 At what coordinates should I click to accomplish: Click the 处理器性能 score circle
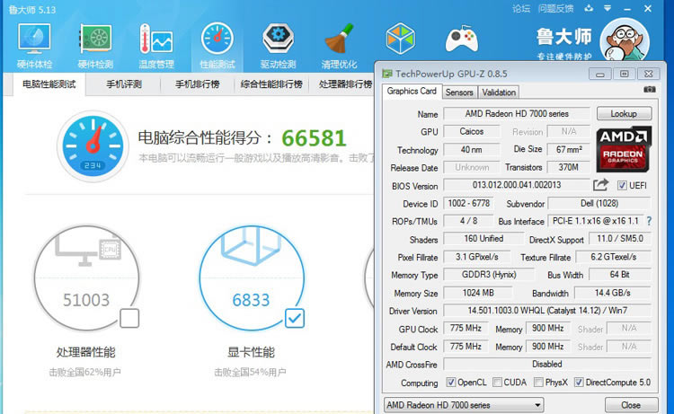click(x=86, y=277)
